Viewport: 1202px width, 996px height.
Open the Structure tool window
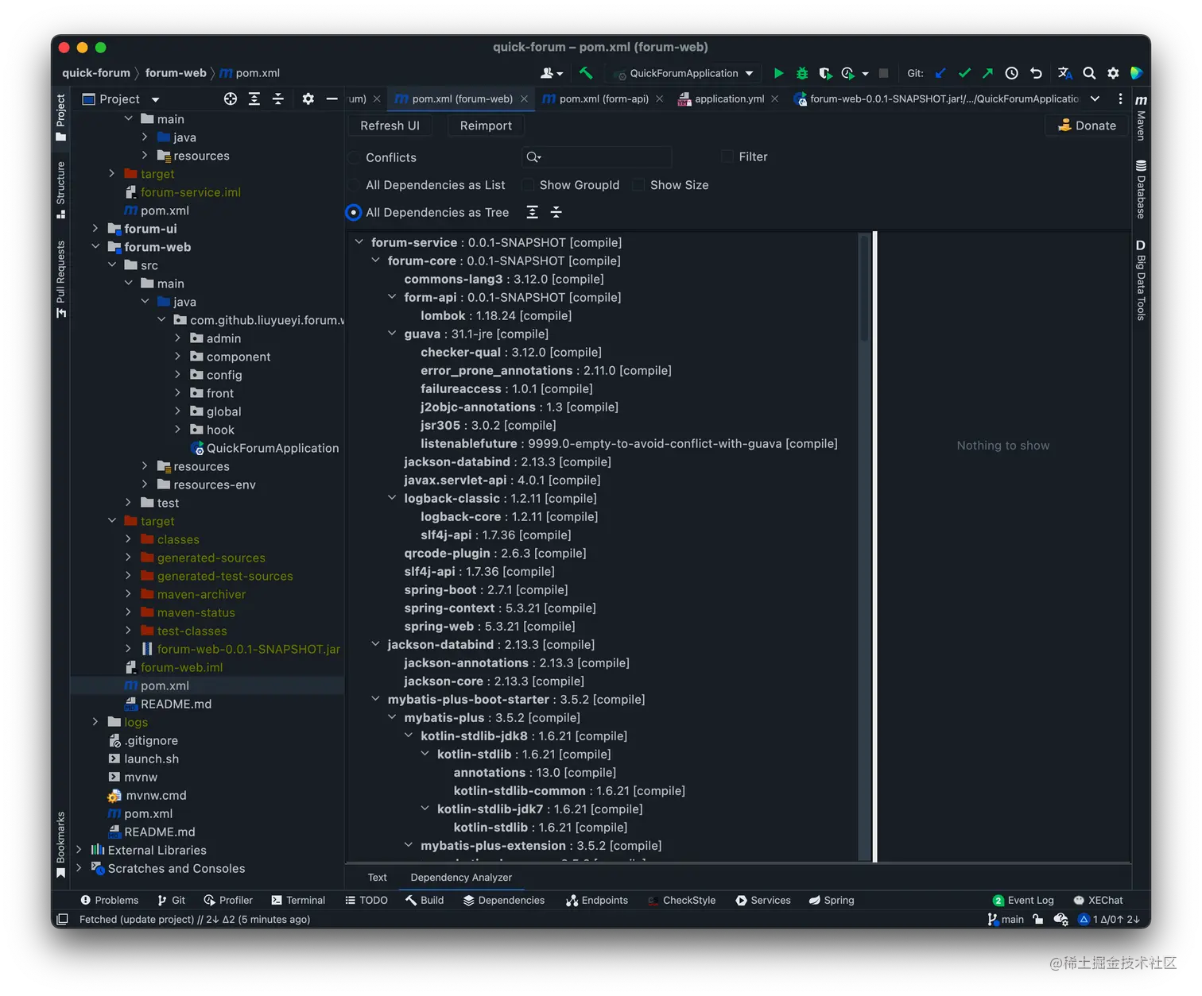pyautogui.click(x=61, y=190)
